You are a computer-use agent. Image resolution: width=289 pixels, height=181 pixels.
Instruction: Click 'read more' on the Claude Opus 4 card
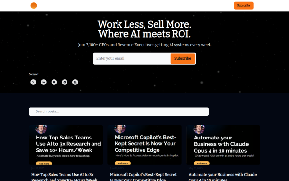(201, 163)
